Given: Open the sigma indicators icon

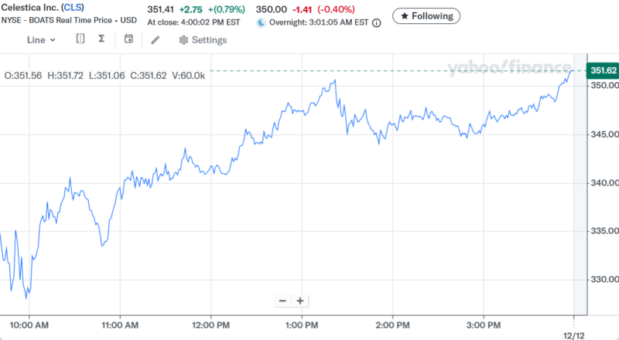Looking at the screenshot, I should [101, 39].
